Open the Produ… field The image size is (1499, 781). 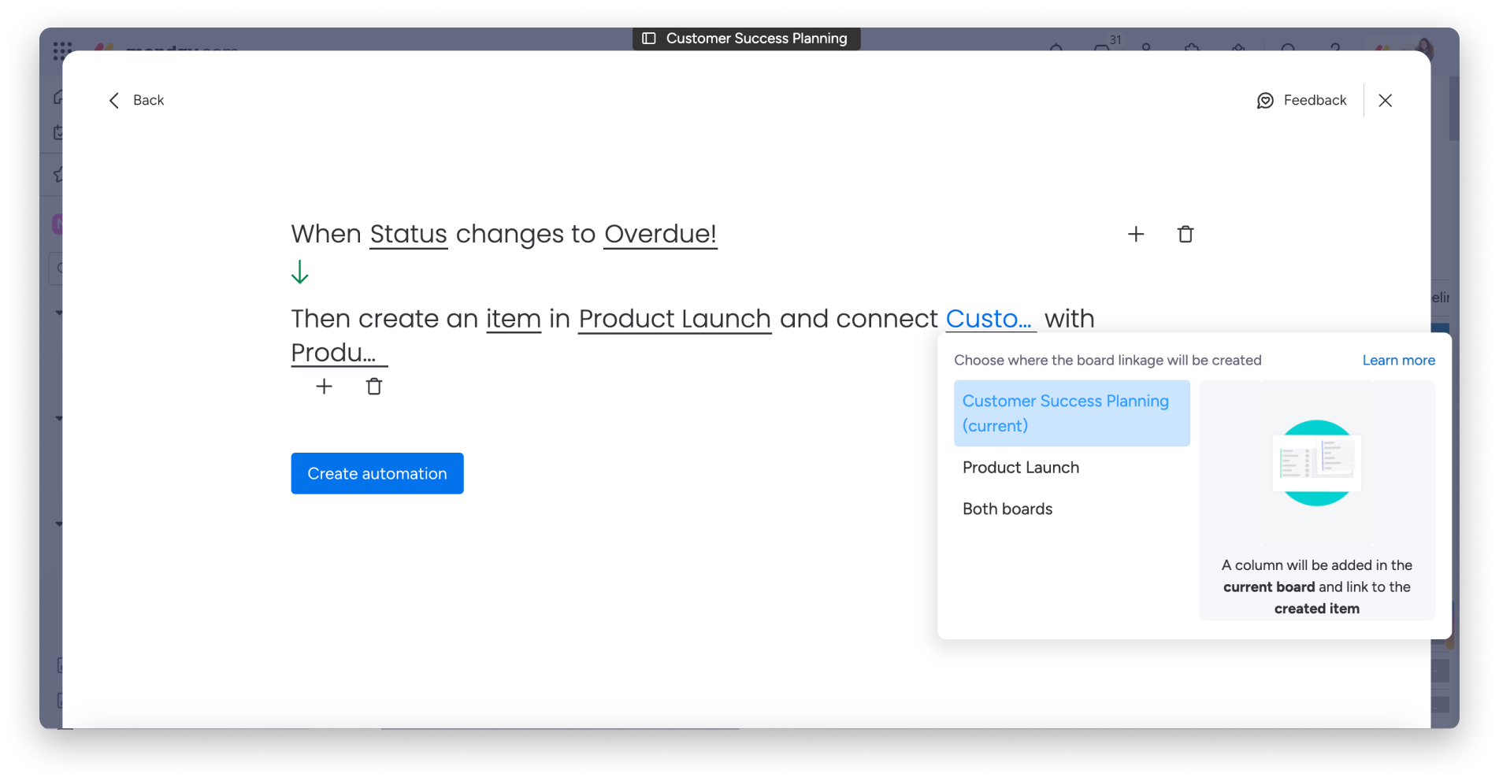339,353
